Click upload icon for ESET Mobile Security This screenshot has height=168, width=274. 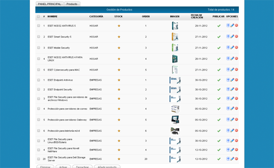pos(228,48)
